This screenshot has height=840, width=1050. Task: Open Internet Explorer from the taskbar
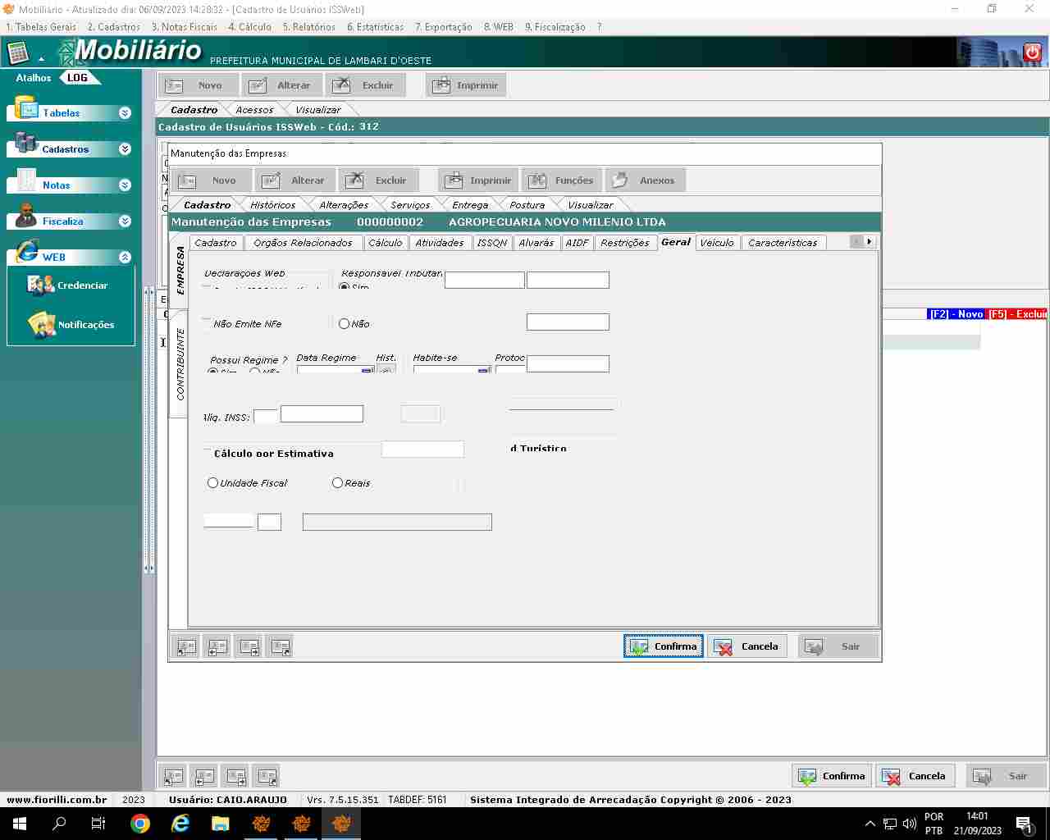pyautogui.click(x=180, y=824)
